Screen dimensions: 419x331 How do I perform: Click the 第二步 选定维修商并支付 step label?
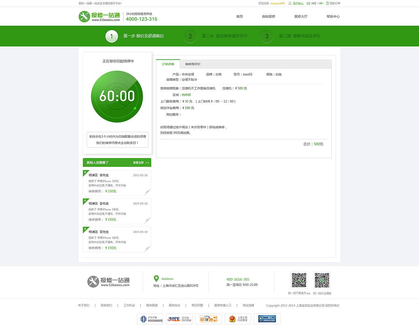coord(225,36)
